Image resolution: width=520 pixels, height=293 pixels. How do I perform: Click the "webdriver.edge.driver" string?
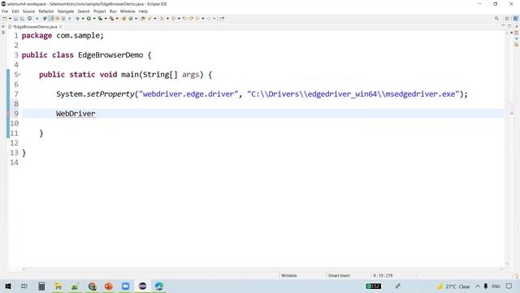(188, 94)
